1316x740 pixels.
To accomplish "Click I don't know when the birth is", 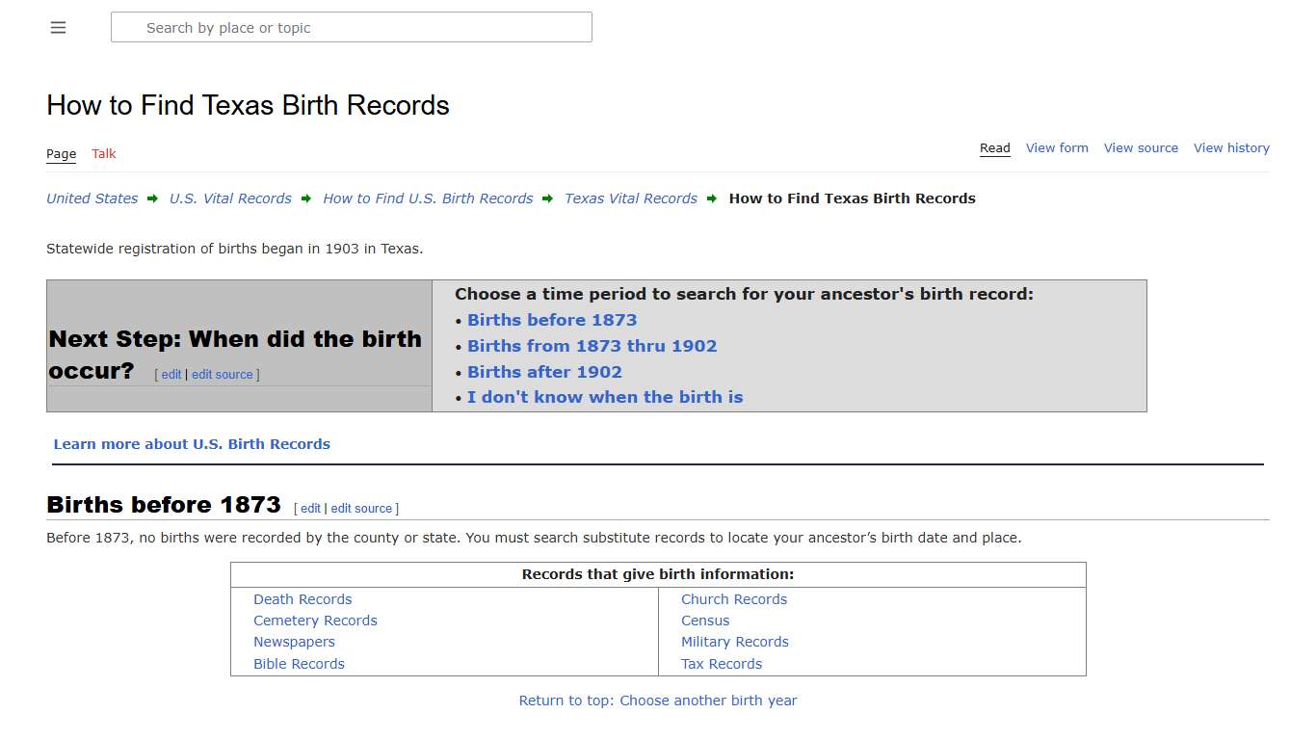I will point(605,397).
